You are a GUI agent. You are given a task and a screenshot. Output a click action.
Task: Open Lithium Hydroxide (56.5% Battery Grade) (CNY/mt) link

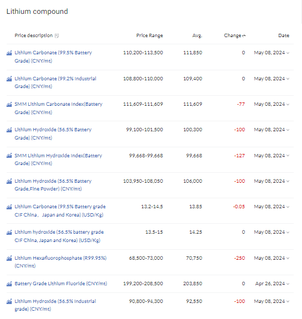point(53,133)
